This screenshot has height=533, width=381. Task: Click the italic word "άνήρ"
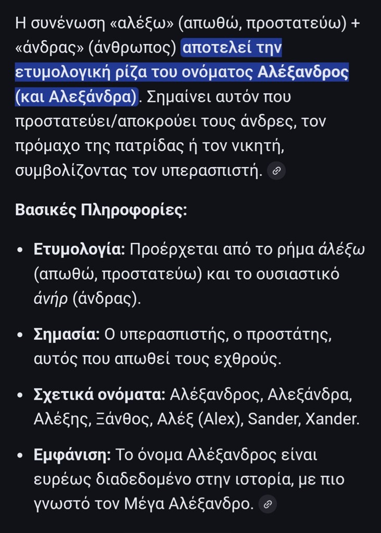[51, 298]
